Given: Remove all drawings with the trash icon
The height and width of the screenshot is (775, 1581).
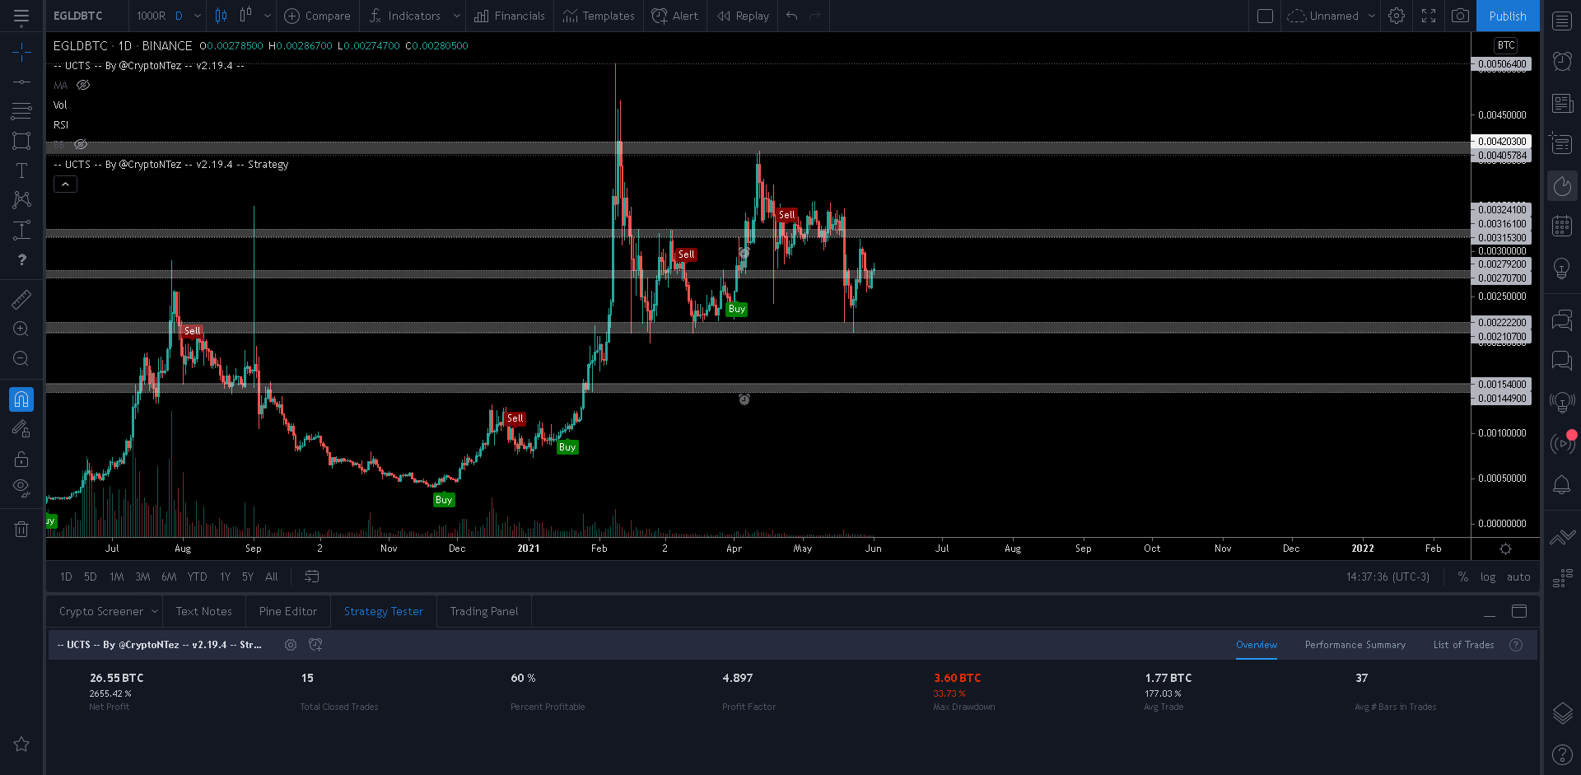Looking at the screenshot, I should tap(21, 528).
